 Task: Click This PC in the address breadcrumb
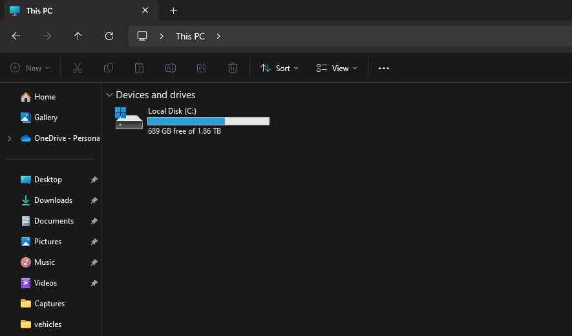pyautogui.click(x=190, y=36)
